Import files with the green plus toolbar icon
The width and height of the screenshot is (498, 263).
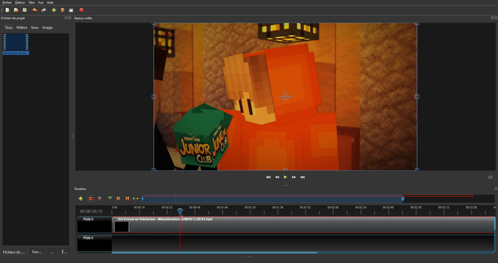54,10
